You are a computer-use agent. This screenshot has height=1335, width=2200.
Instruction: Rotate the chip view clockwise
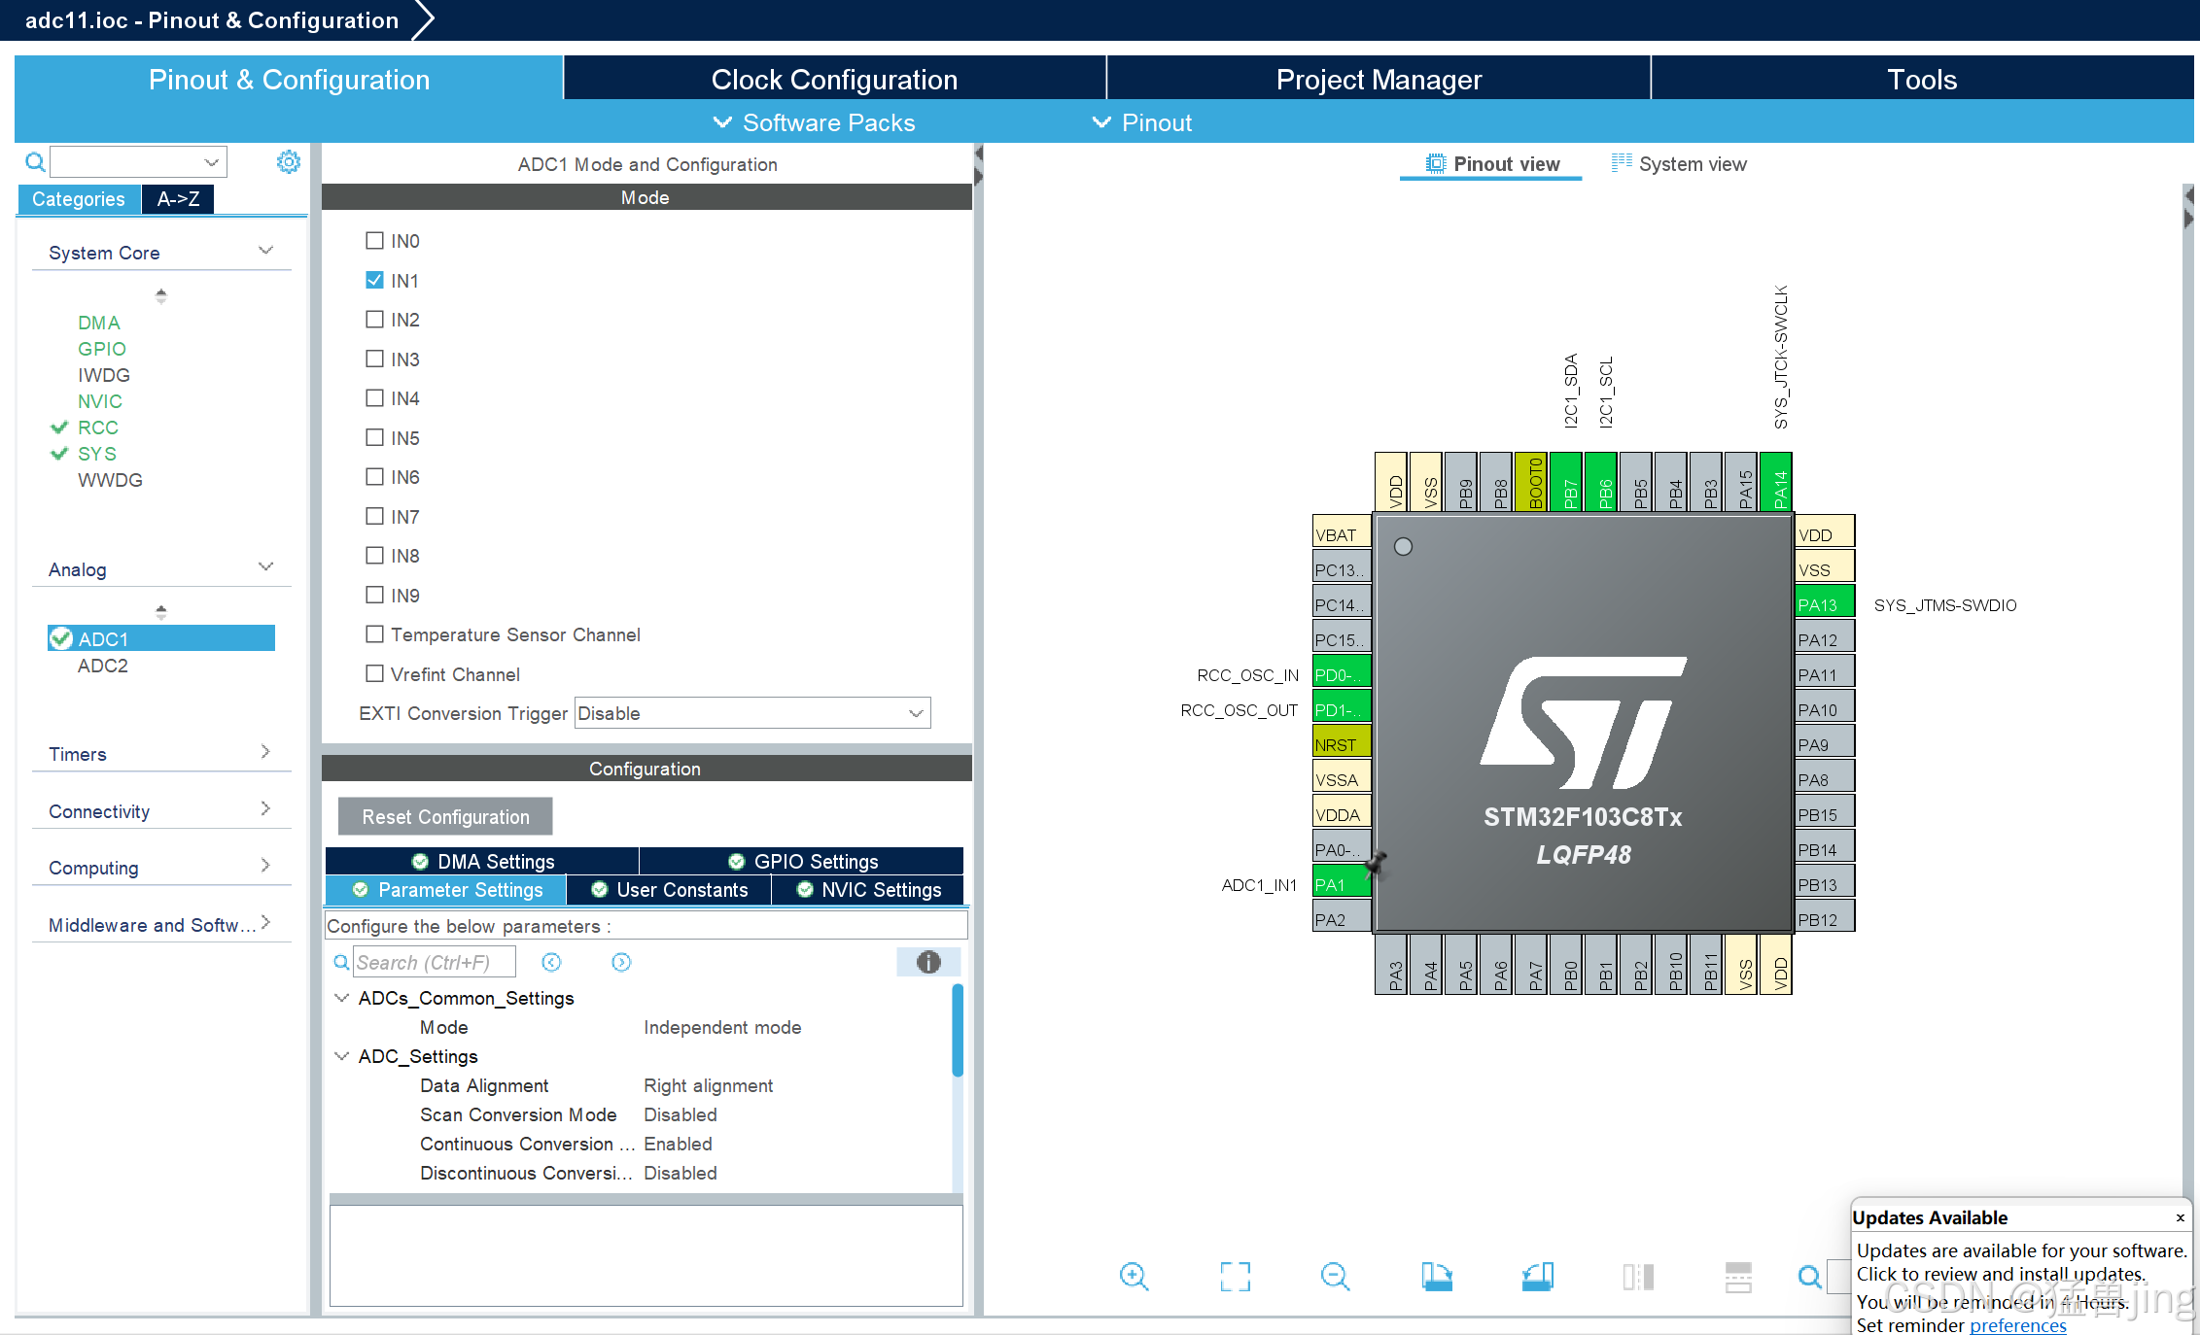coord(1438,1277)
